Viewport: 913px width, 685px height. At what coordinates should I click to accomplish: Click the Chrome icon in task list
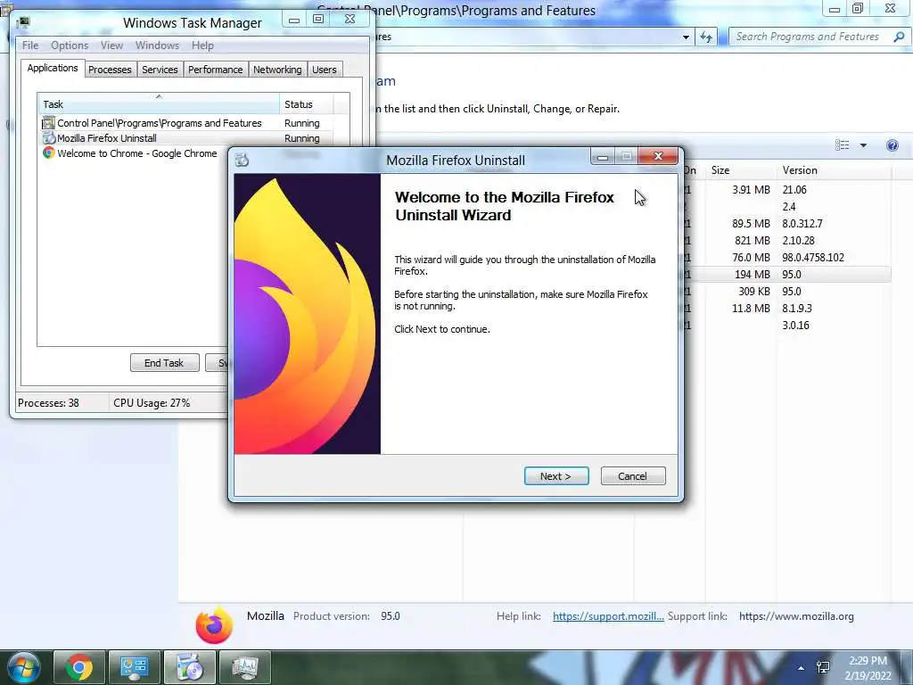coord(48,153)
